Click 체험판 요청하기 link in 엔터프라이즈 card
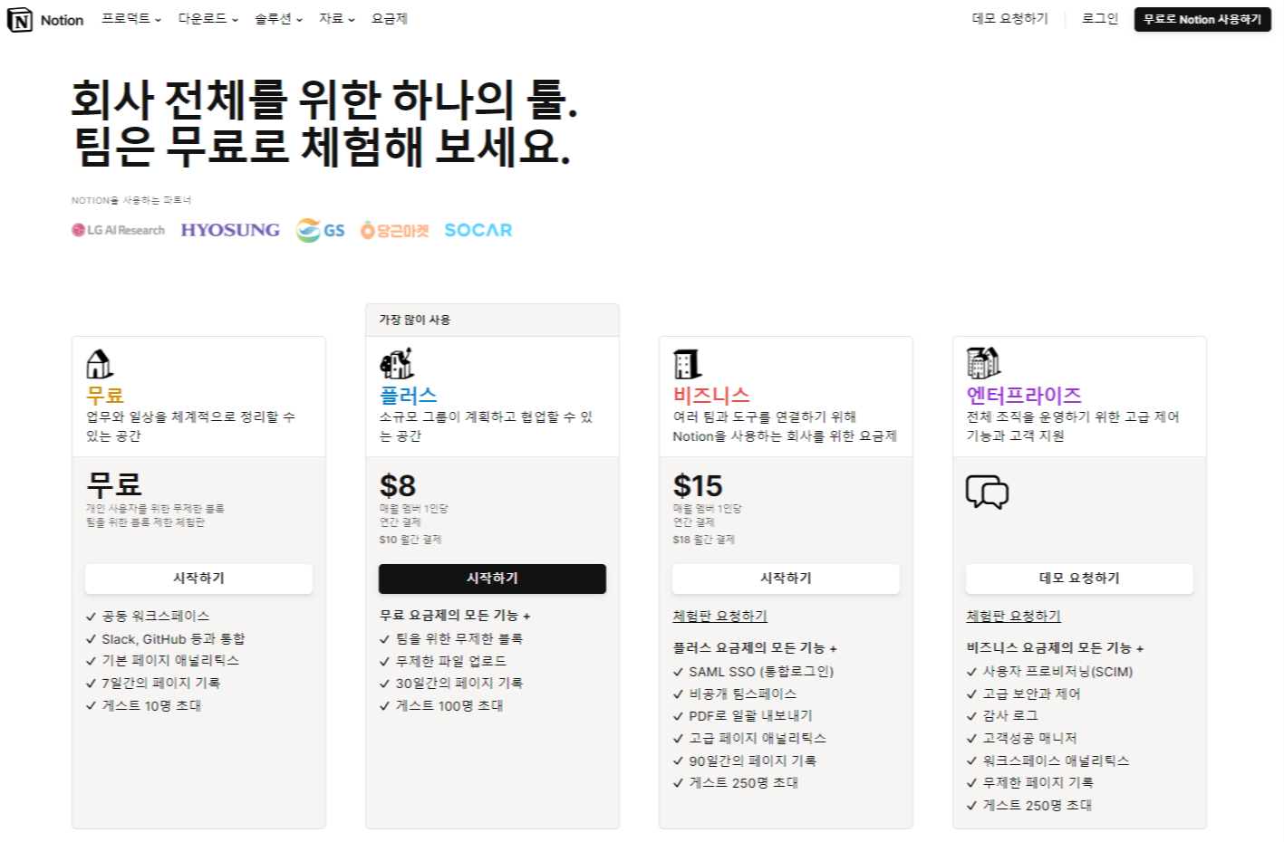The image size is (1284, 842). tap(1013, 616)
